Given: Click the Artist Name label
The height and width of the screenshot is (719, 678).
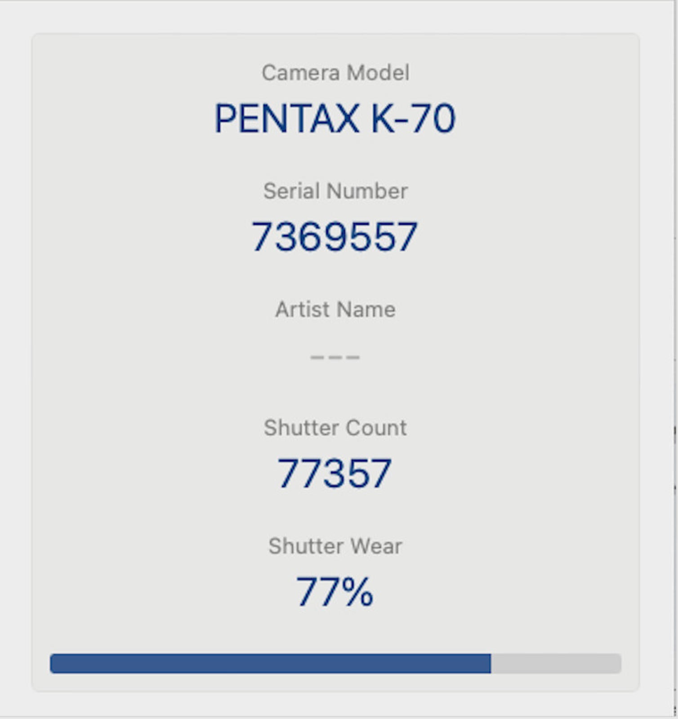Looking at the screenshot, I should (x=335, y=310).
